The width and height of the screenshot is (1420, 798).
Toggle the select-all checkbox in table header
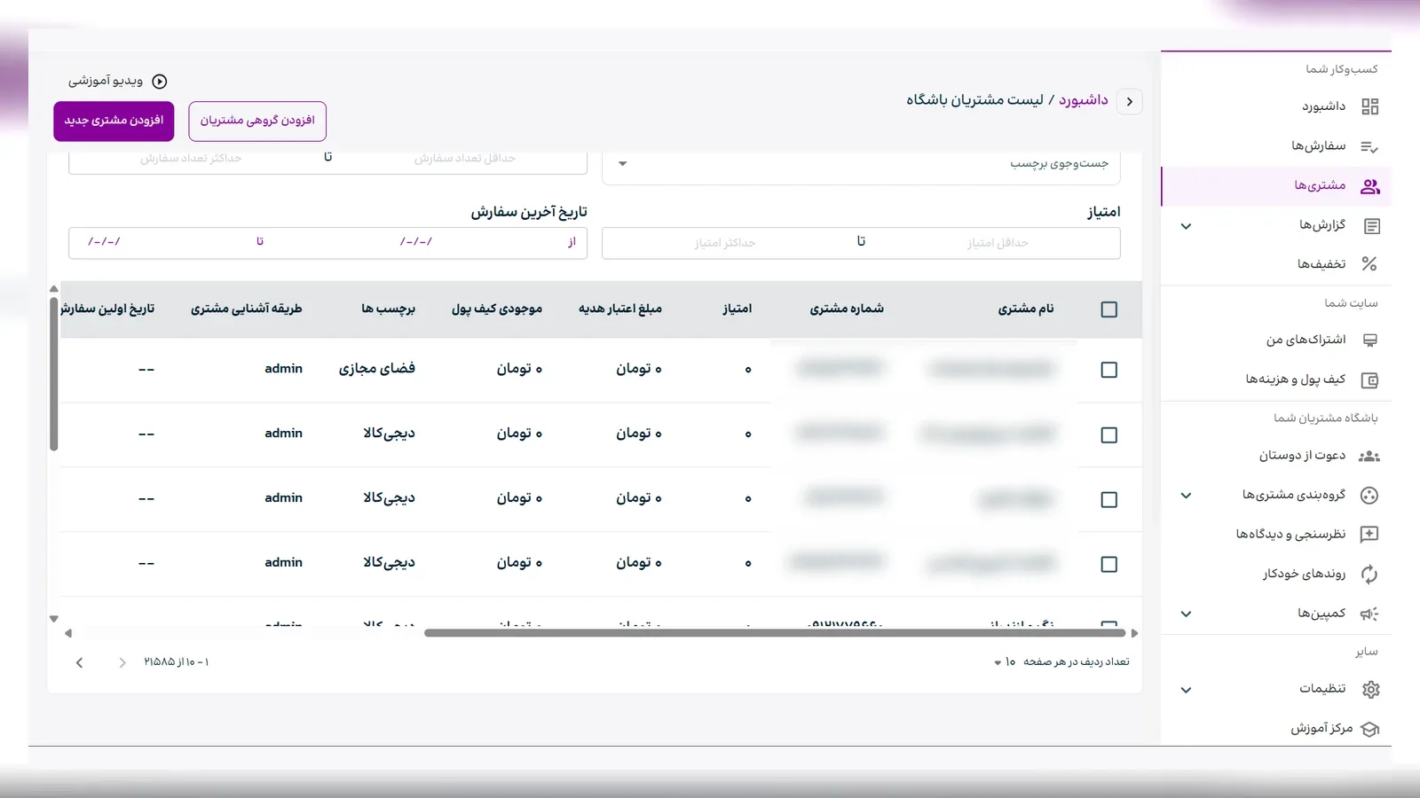[x=1108, y=309]
